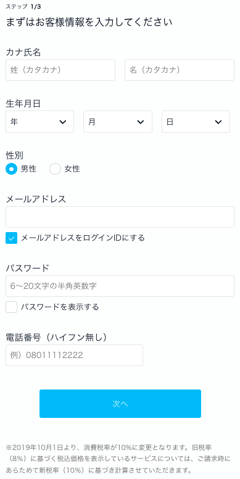The width and height of the screenshot is (240, 479).
Task: Click the chevron icon in 月 dropdown
Action: click(141, 122)
